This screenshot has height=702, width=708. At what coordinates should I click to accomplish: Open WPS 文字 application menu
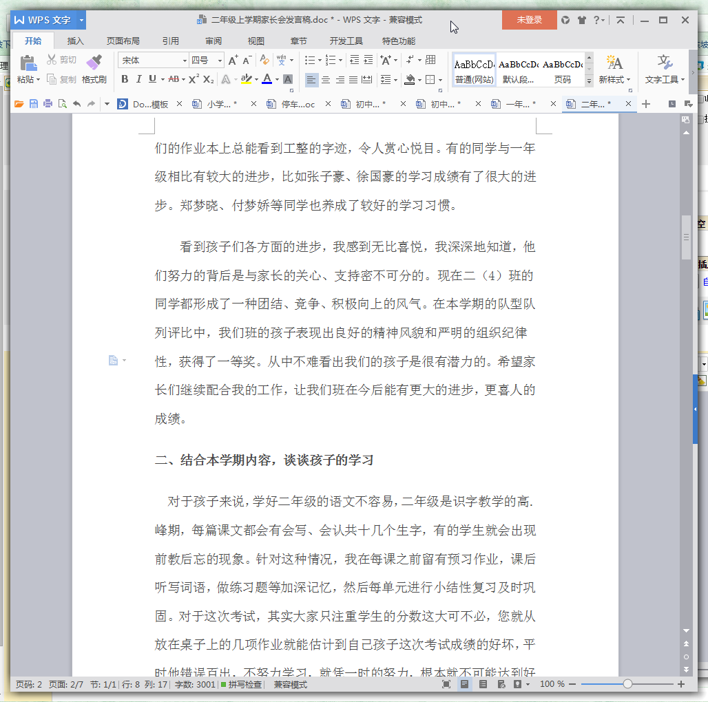[x=48, y=20]
